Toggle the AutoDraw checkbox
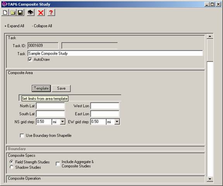The height and width of the screenshot is (186, 223). click(x=30, y=60)
